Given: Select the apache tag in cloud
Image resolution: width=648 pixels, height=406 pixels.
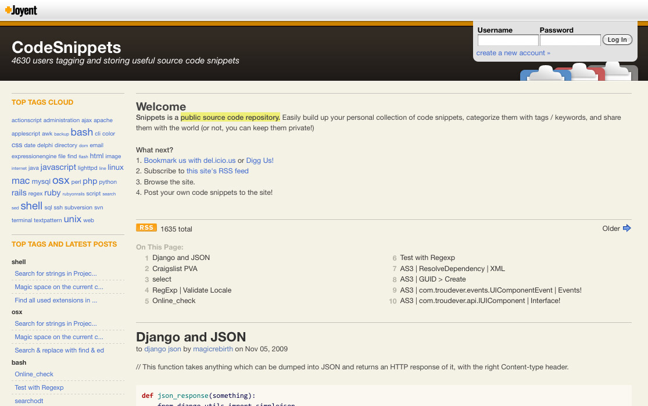Looking at the screenshot, I should tap(103, 120).
